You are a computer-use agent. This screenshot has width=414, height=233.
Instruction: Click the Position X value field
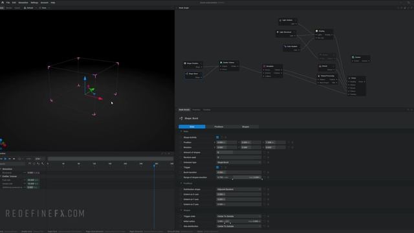tap(226, 142)
